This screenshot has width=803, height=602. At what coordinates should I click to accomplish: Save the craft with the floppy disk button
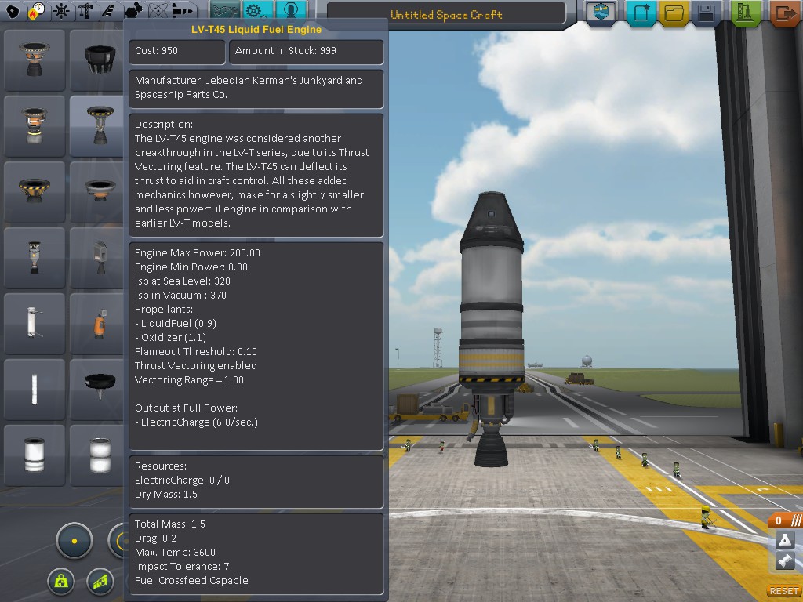coord(706,13)
